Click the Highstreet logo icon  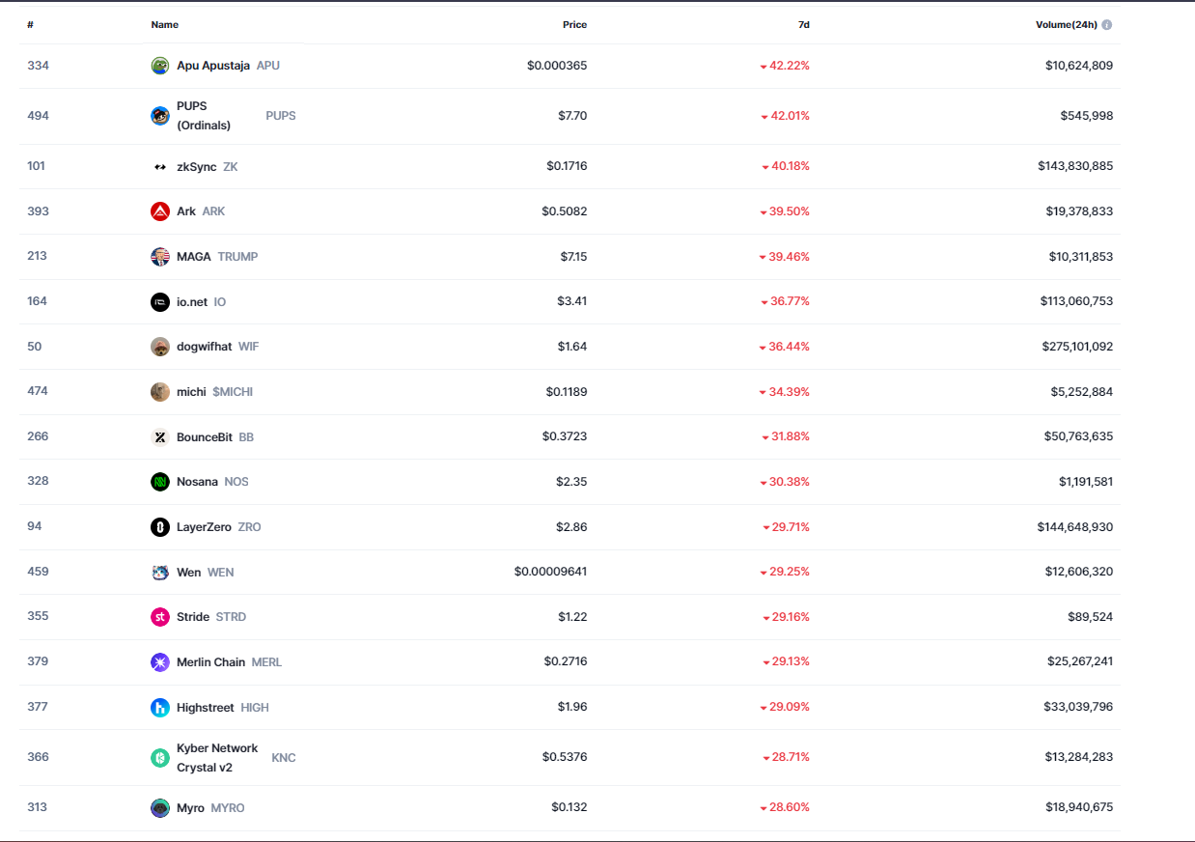click(160, 708)
